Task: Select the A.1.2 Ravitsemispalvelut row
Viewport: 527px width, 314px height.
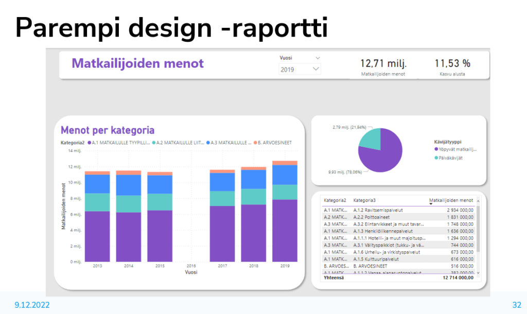Action: coord(398,210)
